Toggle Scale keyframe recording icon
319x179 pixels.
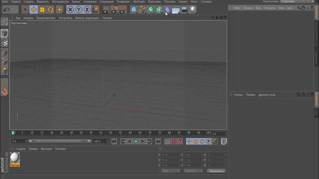(x=195, y=141)
